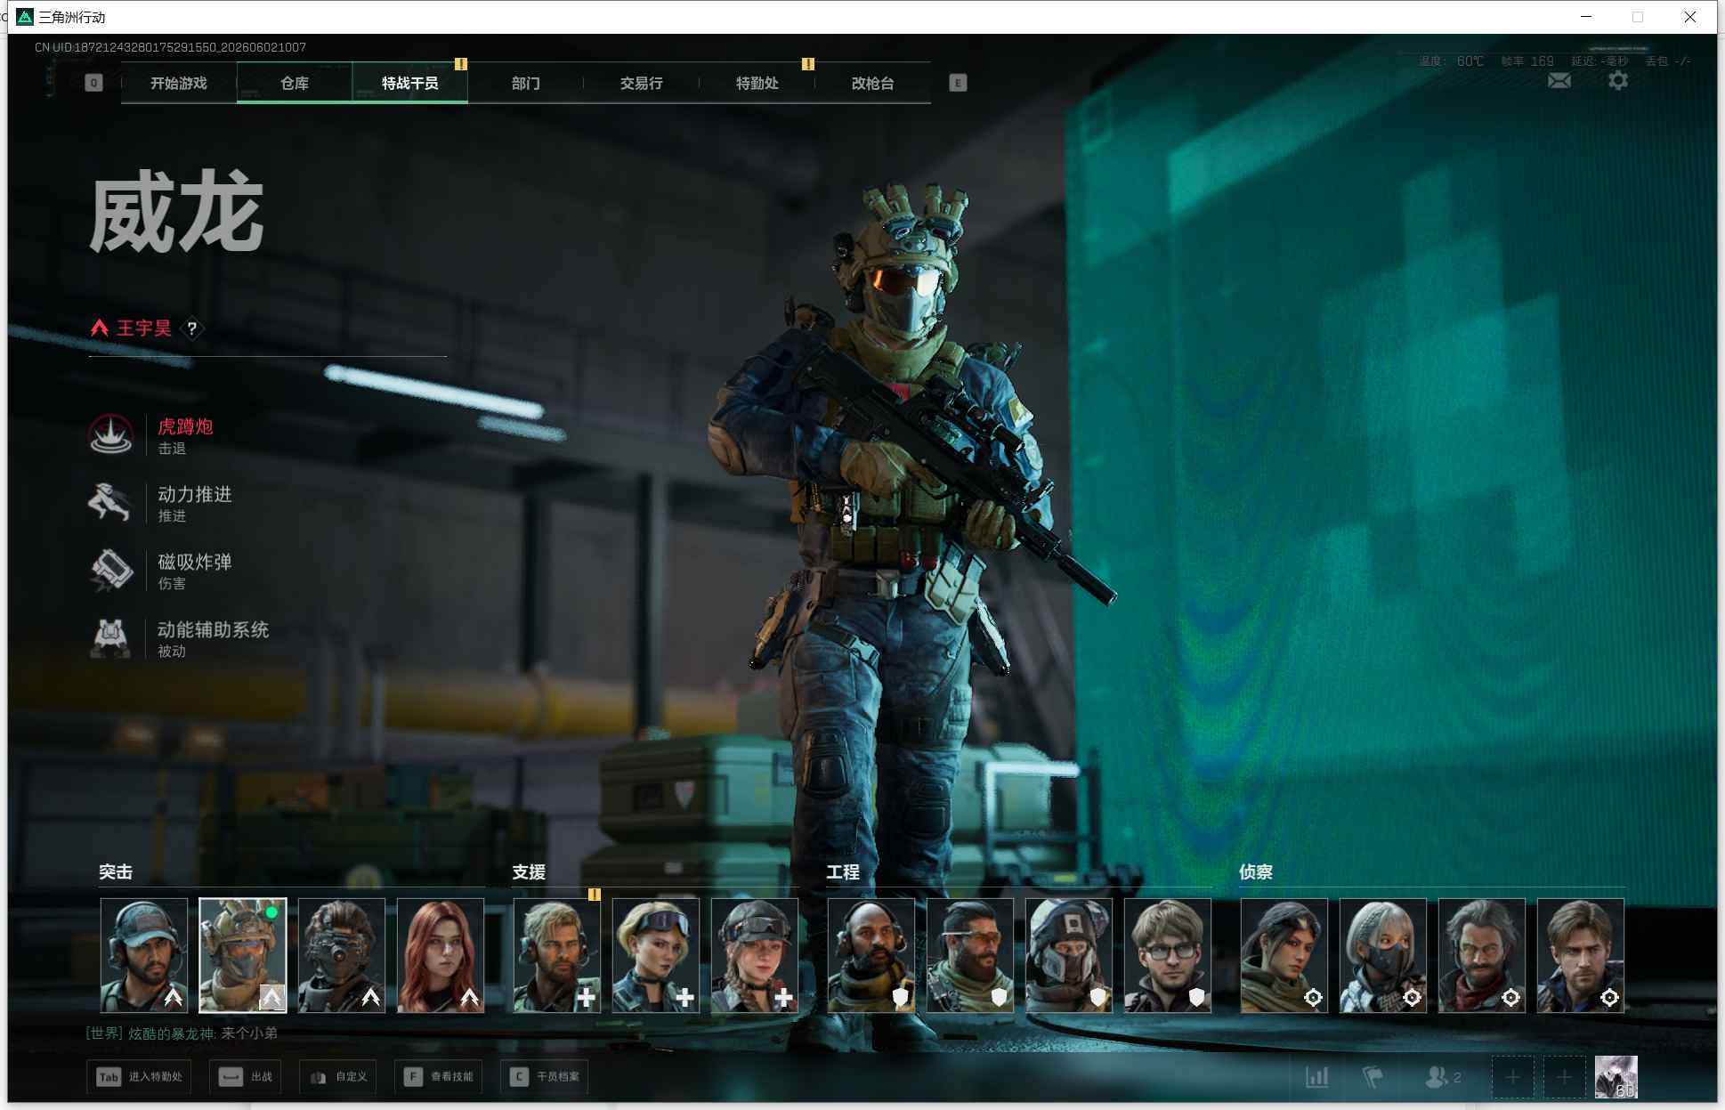Click the left empty squad slot plus
The image size is (1725, 1110).
(x=1512, y=1077)
